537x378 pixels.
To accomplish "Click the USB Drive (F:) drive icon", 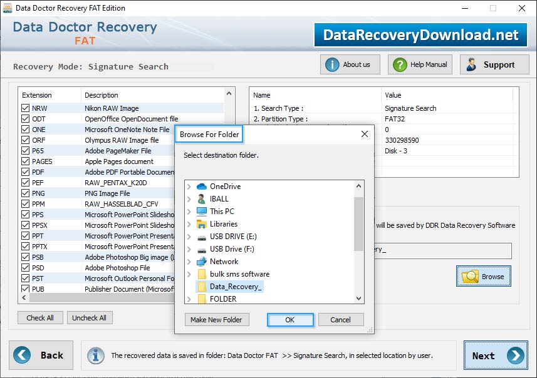I will click(202, 250).
